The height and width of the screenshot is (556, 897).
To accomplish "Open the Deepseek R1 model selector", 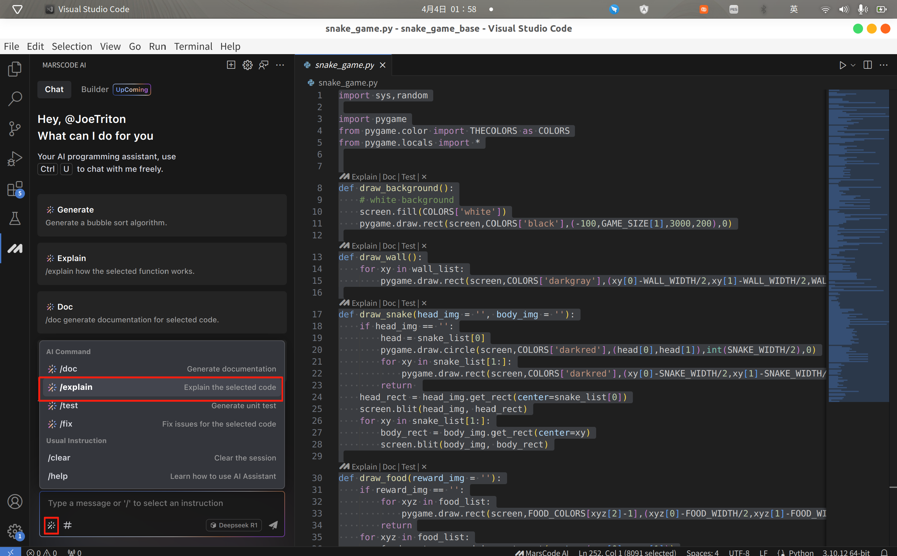I will click(x=234, y=525).
